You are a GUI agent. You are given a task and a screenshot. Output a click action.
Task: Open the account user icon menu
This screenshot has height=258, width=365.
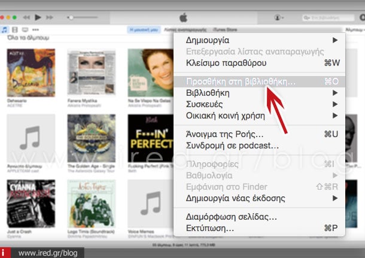point(279,17)
